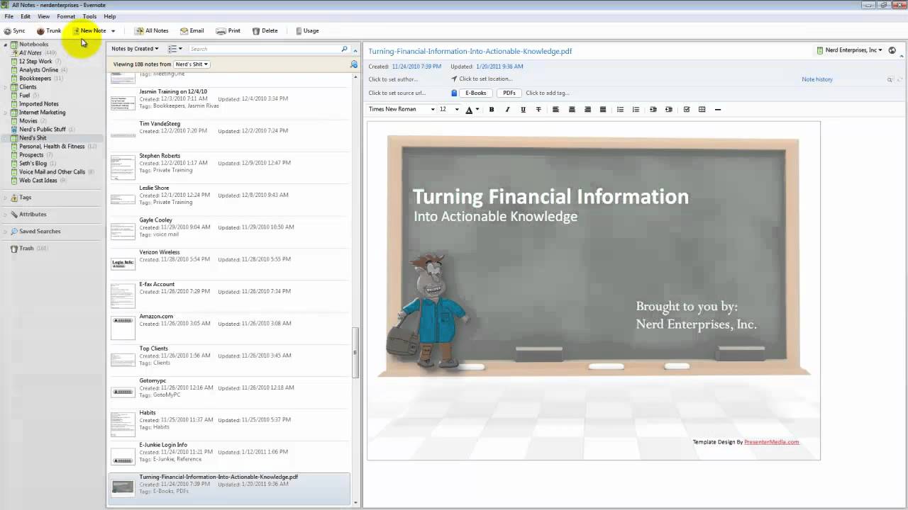The width and height of the screenshot is (908, 510).
Task: Align text right
Action: coord(587,110)
